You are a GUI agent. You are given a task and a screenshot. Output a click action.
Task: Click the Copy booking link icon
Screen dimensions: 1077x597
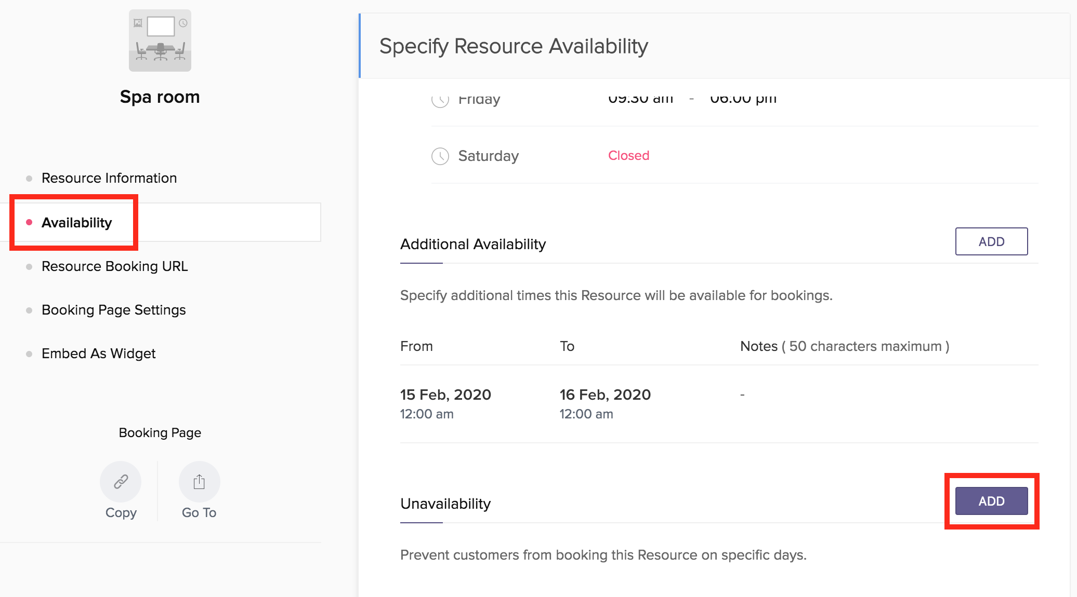point(121,482)
